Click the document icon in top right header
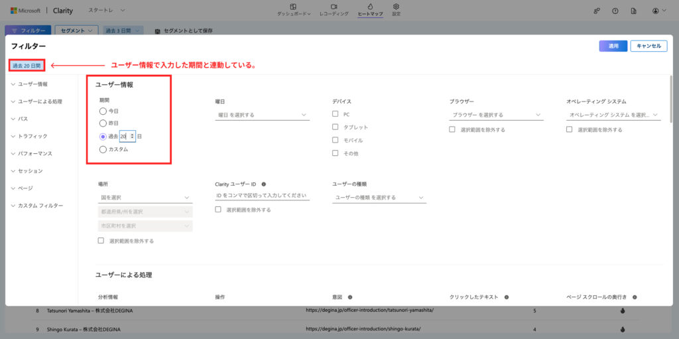The image size is (679, 339). pyautogui.click(x=634, y=11)
